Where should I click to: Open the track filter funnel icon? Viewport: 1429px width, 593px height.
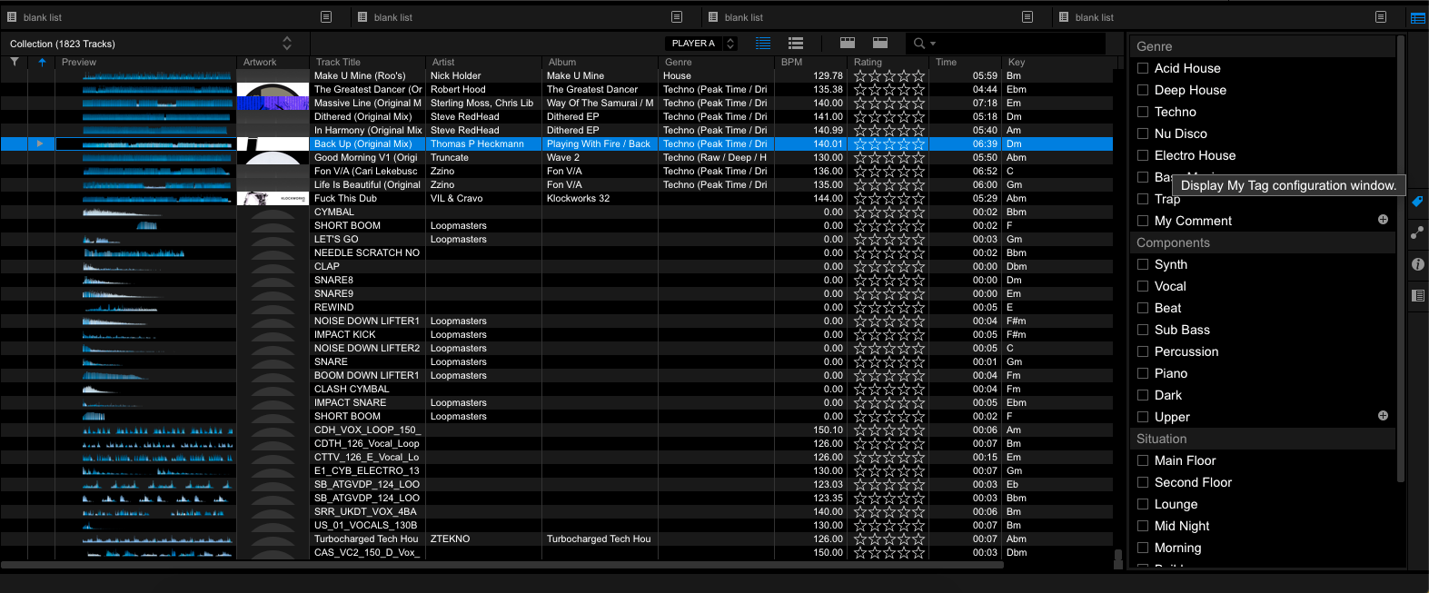point(15,62)
